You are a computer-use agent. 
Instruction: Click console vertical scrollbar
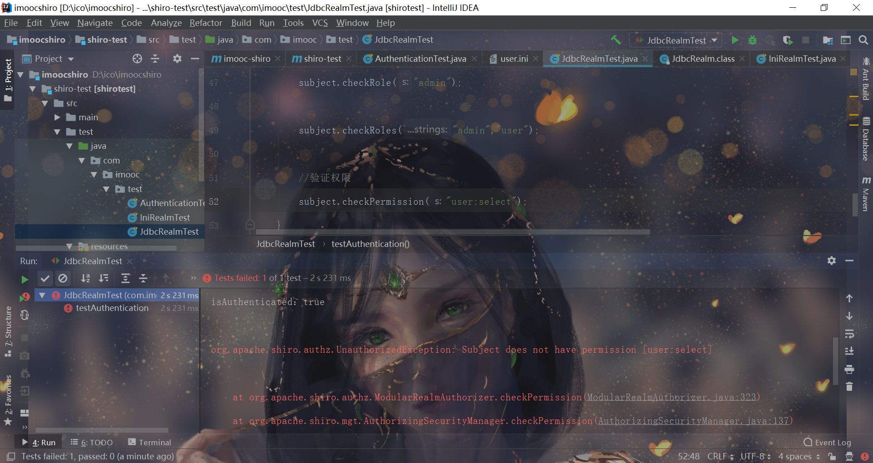(835, 361)
